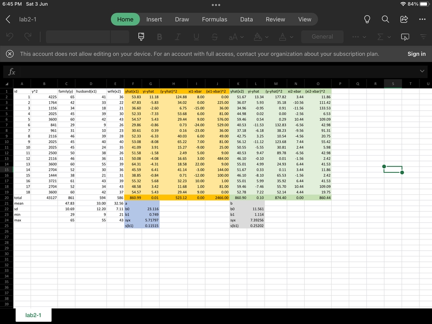
Task: Click the cell showing 2466.00
Action: coord(217,198)
